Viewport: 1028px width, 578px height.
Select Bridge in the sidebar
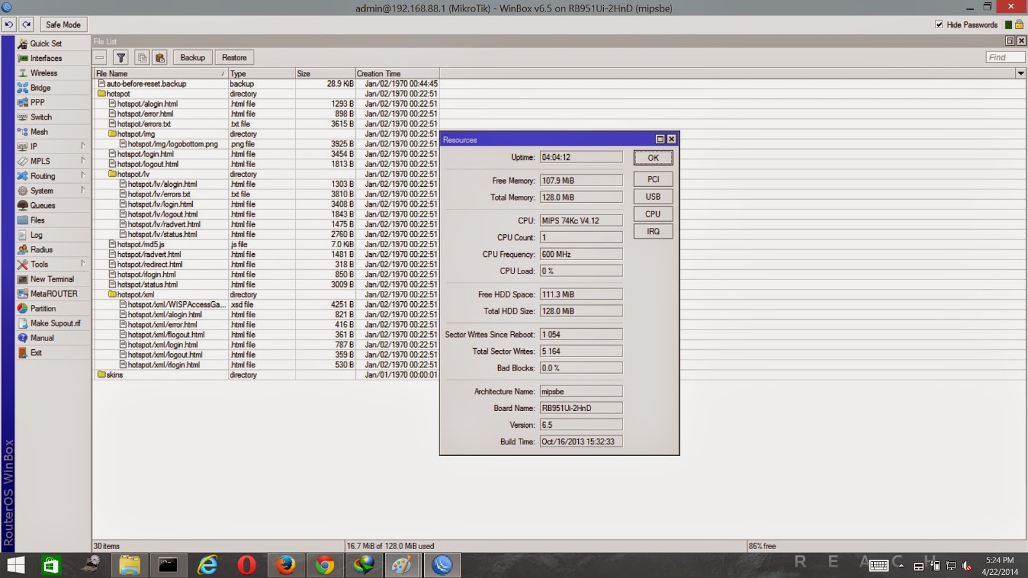tap(53, 87)
